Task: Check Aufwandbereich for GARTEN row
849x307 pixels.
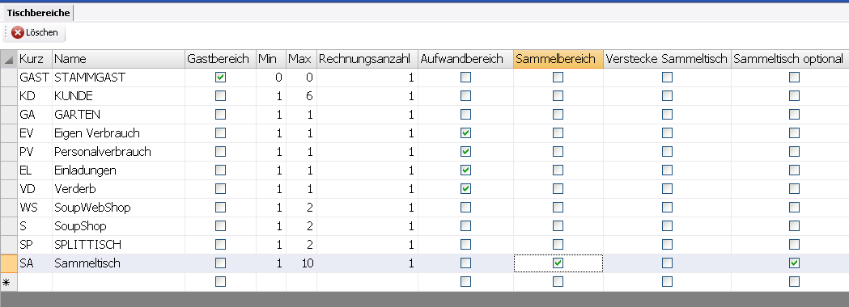Action: tap(465, 115)
